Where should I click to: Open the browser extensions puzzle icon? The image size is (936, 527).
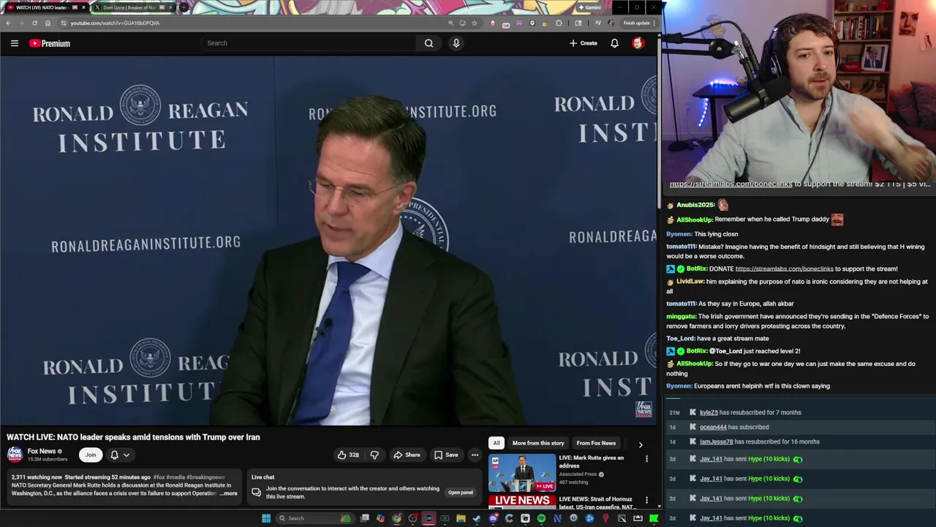559,23
